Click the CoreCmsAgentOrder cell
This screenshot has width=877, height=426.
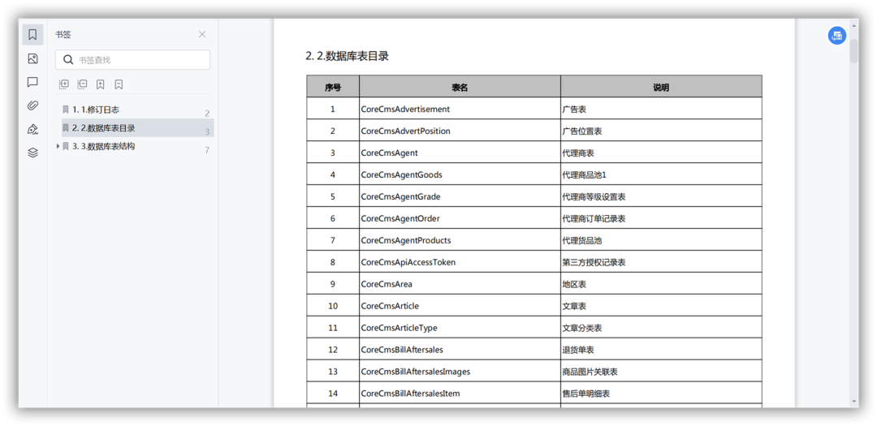[x=460, y=218]
